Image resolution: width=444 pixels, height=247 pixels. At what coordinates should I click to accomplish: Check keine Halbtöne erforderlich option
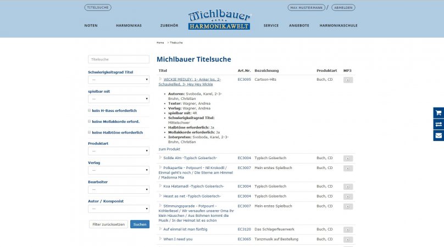pyautogui.click(x=90, y=132)
